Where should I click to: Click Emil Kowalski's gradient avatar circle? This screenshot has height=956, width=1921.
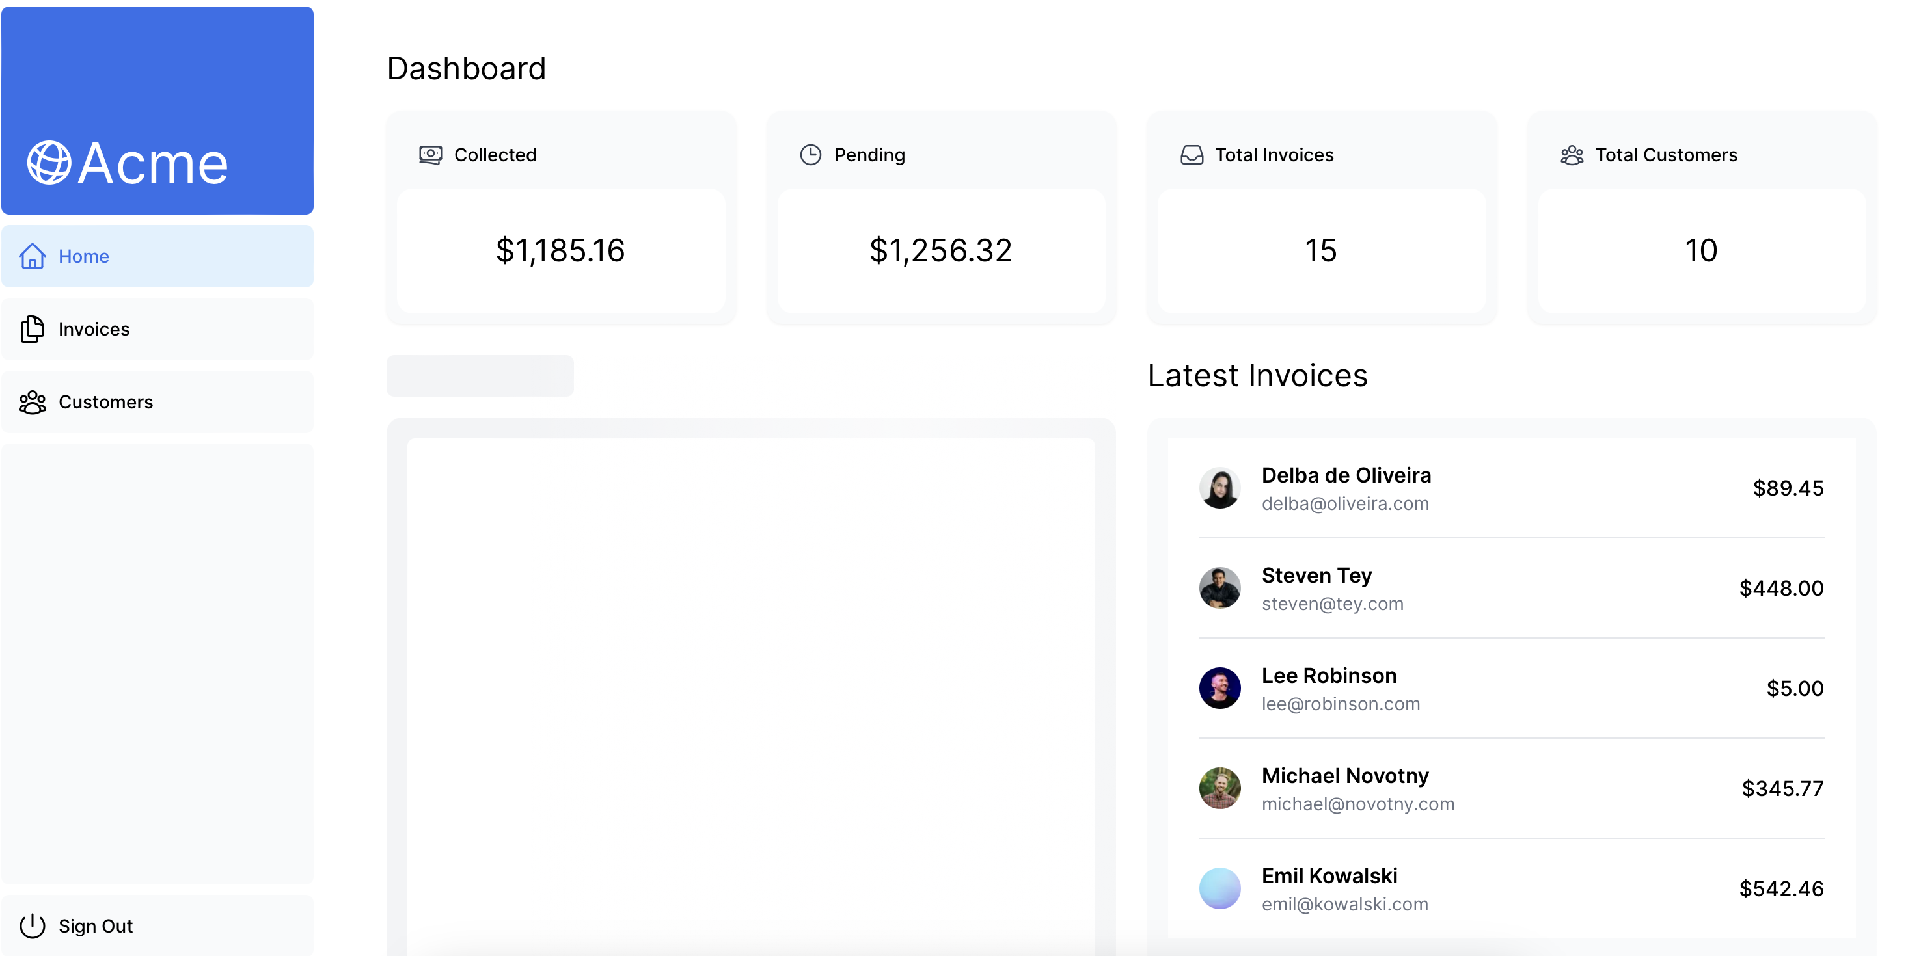point(1220,888)
